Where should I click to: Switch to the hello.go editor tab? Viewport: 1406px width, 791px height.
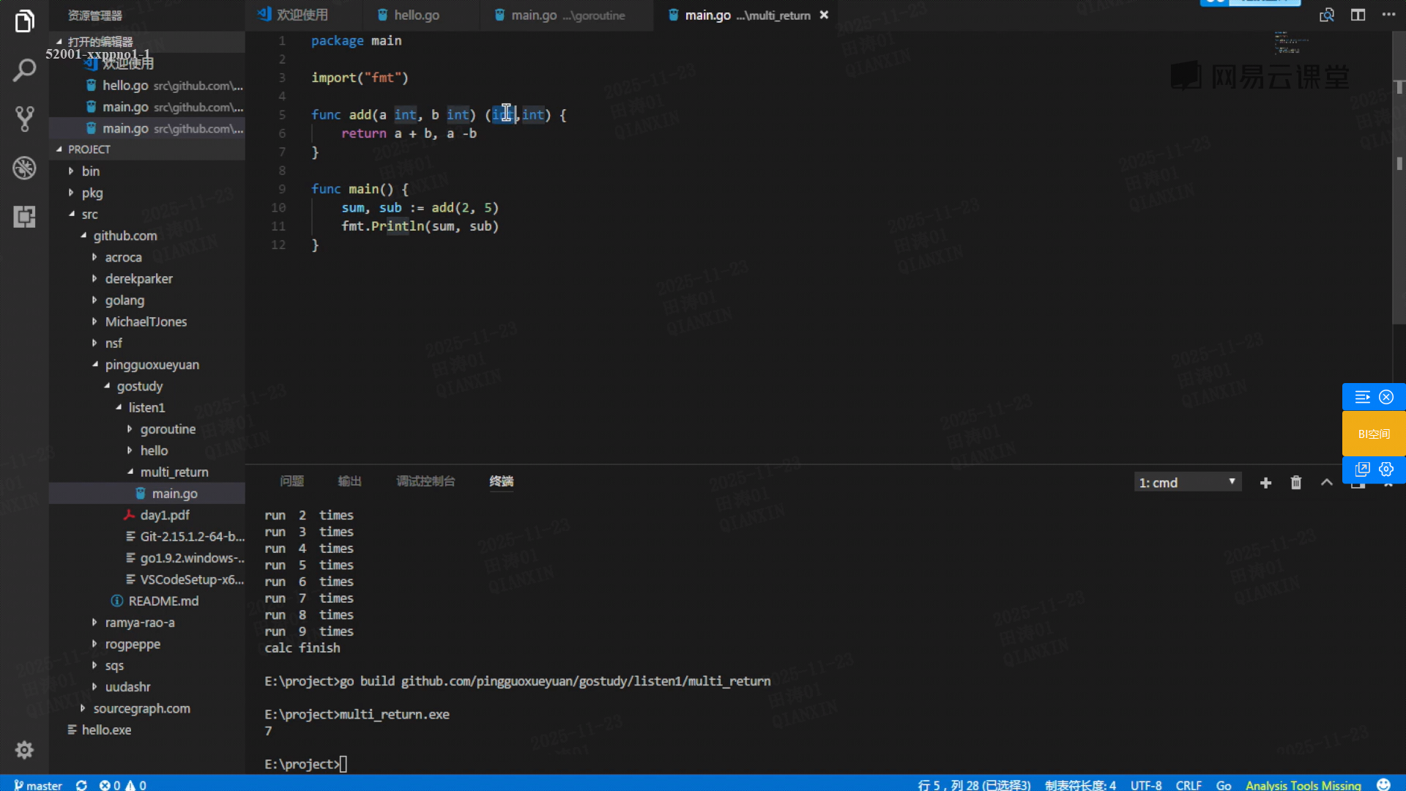(416, 15)
